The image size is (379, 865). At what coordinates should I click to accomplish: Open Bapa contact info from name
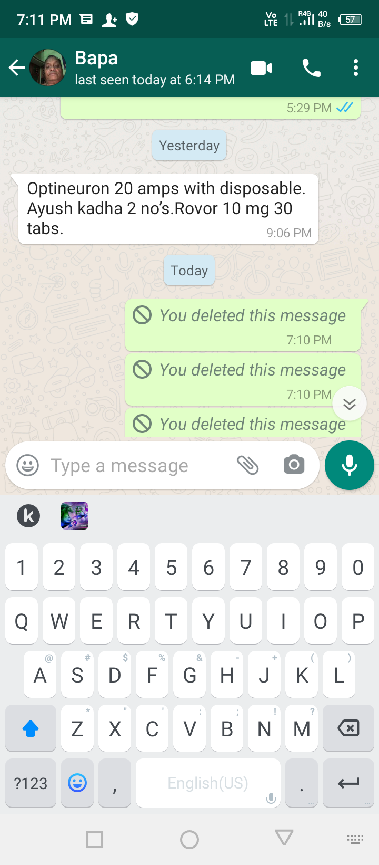[96, 58]
